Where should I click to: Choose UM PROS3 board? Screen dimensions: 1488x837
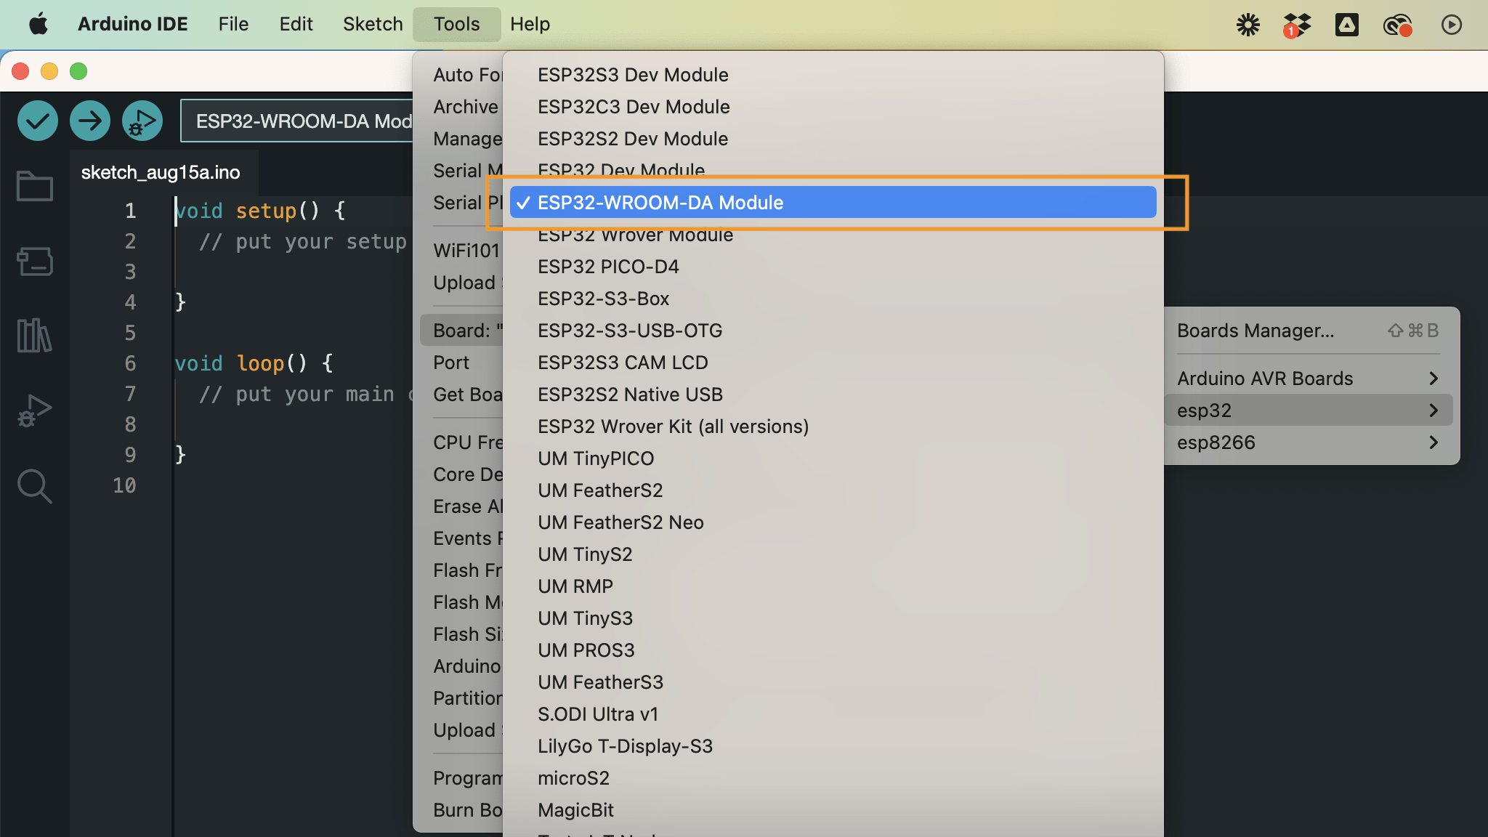pos(833,650)
